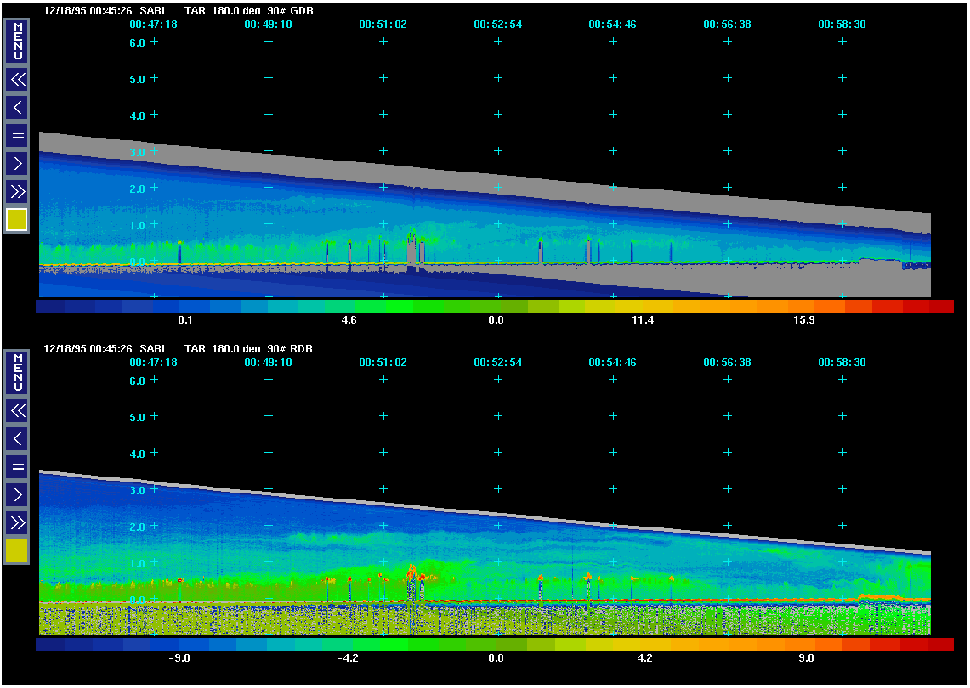Click the yellow square in the upper GDB panel
Screen dimensions: 970x688
point(17,220)
